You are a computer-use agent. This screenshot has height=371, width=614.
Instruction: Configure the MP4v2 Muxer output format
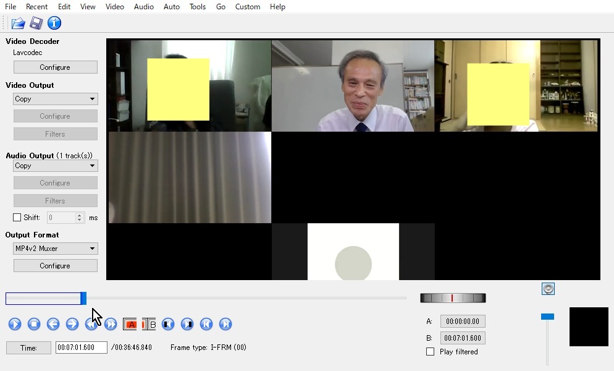[55, 265]
